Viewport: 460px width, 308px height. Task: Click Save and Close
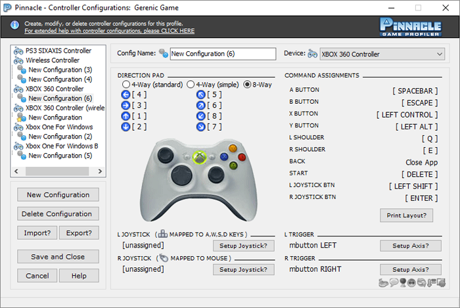pos(58,257)
